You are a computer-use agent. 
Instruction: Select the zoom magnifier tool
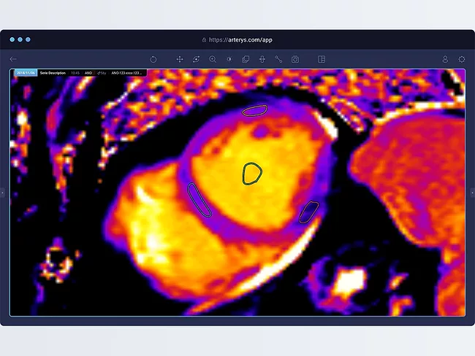213,59
